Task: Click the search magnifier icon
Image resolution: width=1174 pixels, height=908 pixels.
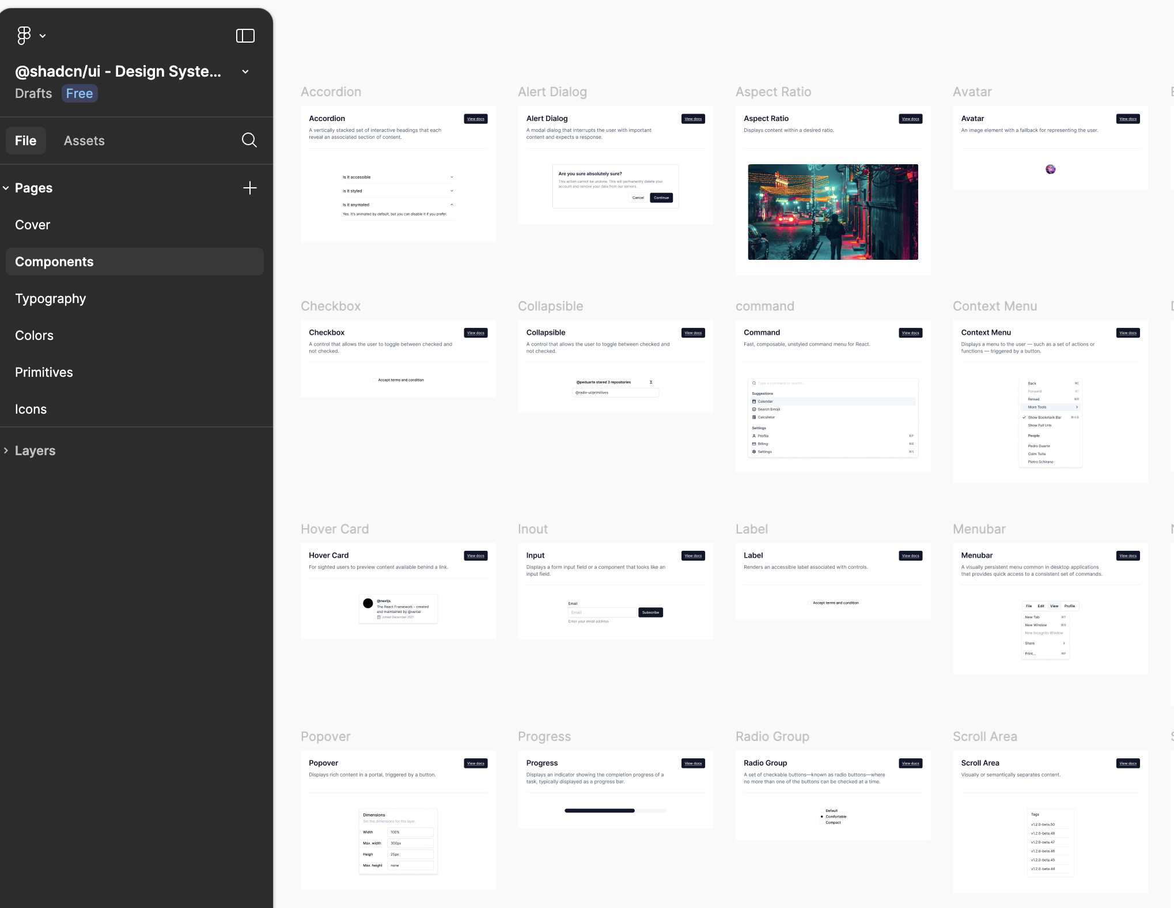Action: click(249, 140)
